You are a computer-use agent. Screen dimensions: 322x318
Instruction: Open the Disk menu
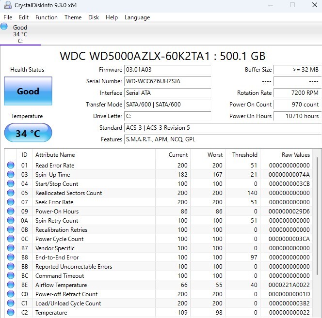coord(94,17)
